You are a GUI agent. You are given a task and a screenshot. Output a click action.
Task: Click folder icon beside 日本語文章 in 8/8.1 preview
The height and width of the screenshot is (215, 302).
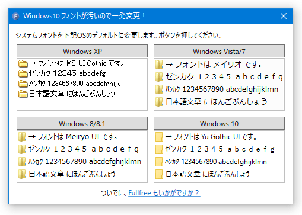[22, 174]
